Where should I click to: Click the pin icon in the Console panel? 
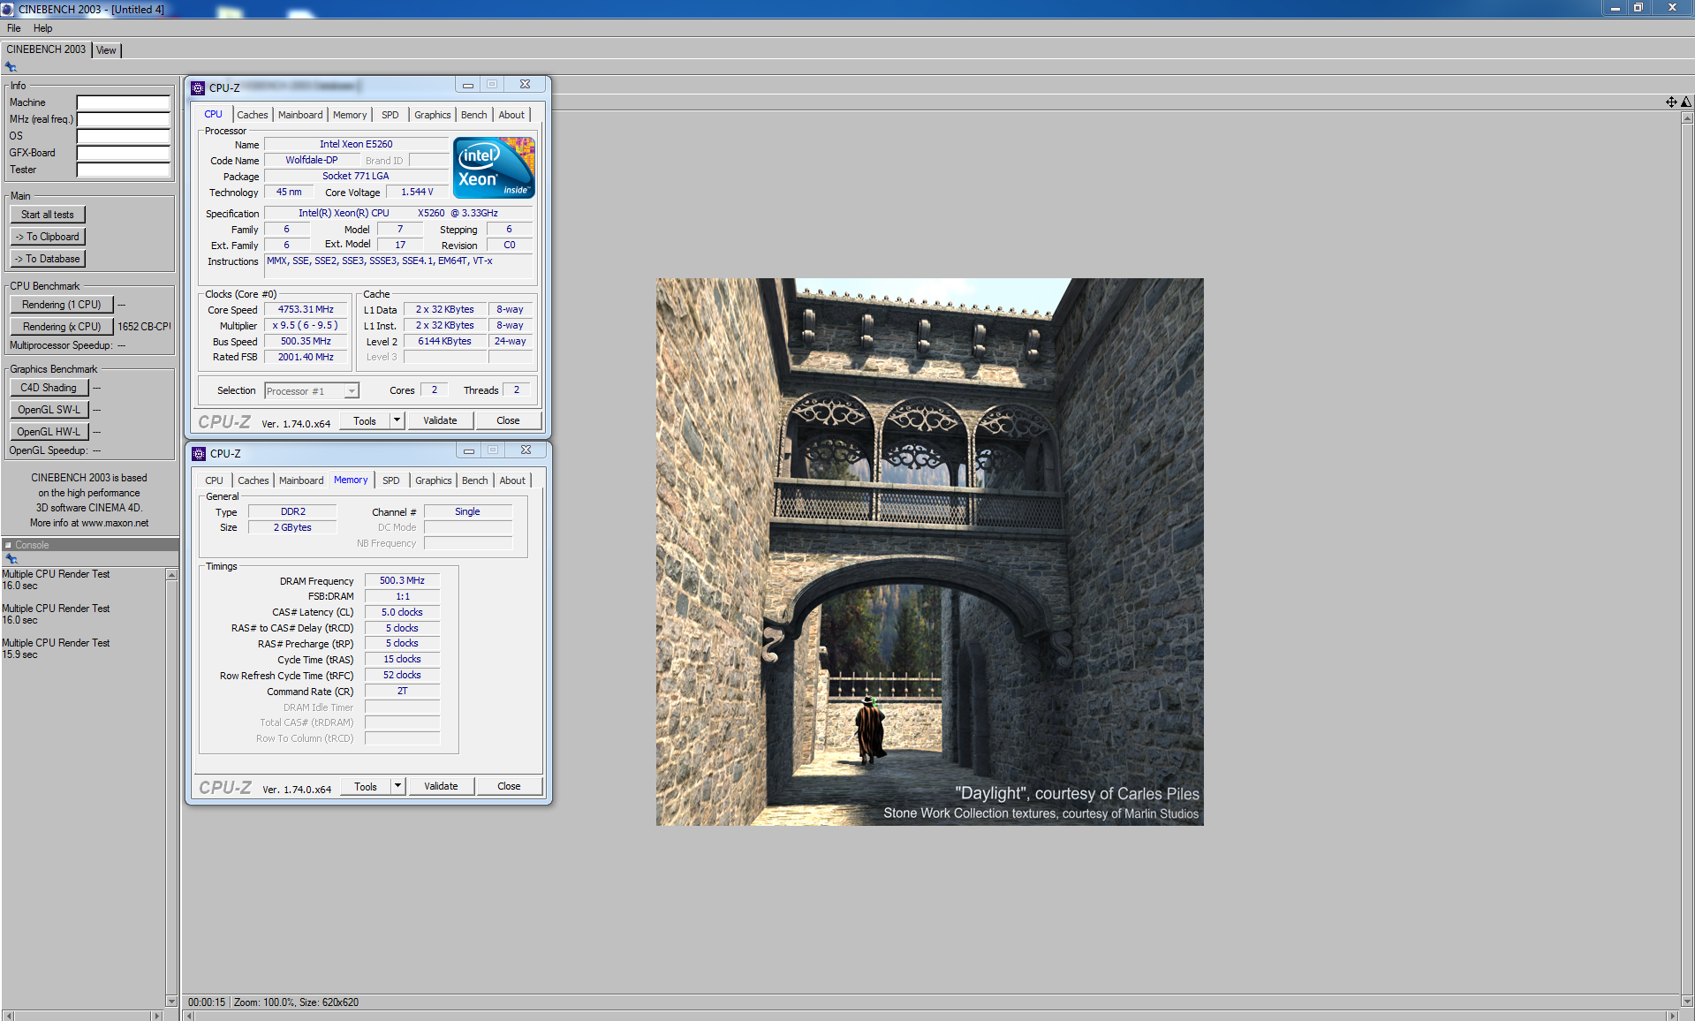coord(11,559)
